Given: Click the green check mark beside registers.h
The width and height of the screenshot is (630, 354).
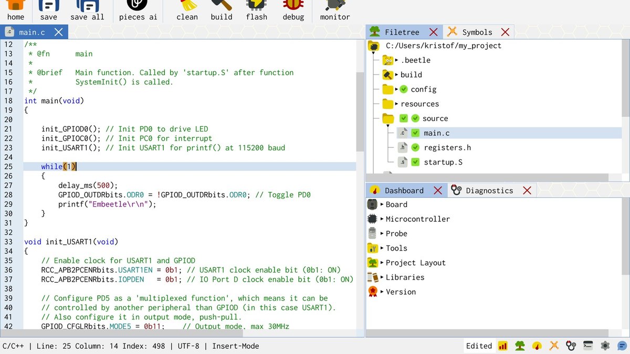Looking at the screenshot, I should pos(415,148).
